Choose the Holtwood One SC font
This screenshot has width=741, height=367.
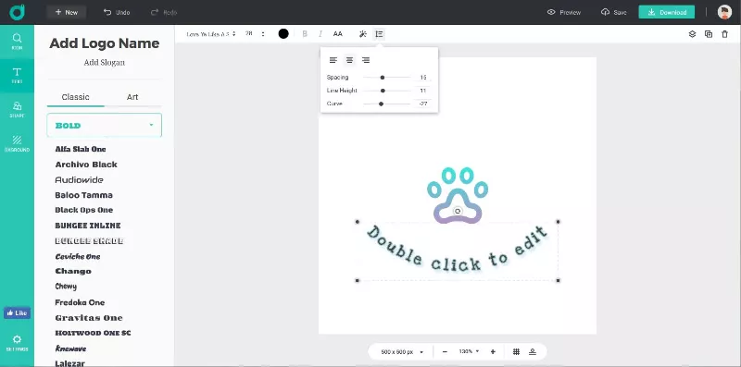point(94,333)
